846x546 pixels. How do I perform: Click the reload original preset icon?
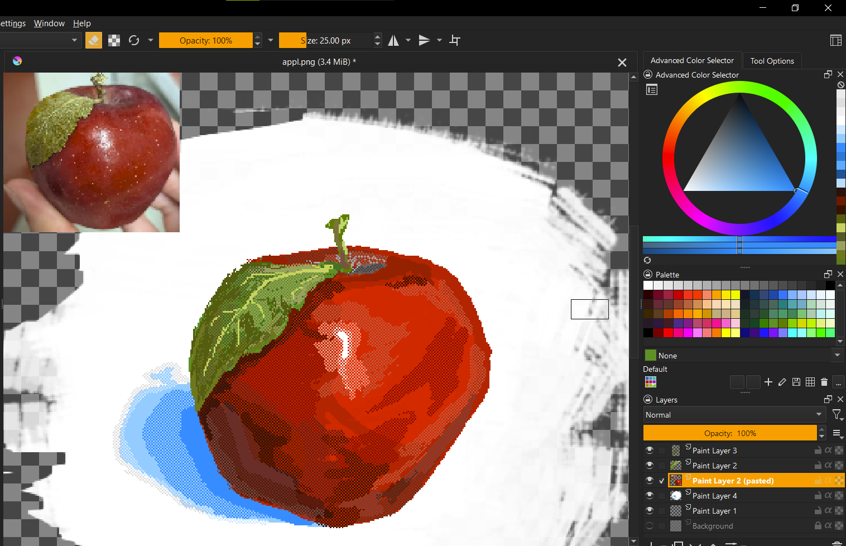tap(134, 40)
